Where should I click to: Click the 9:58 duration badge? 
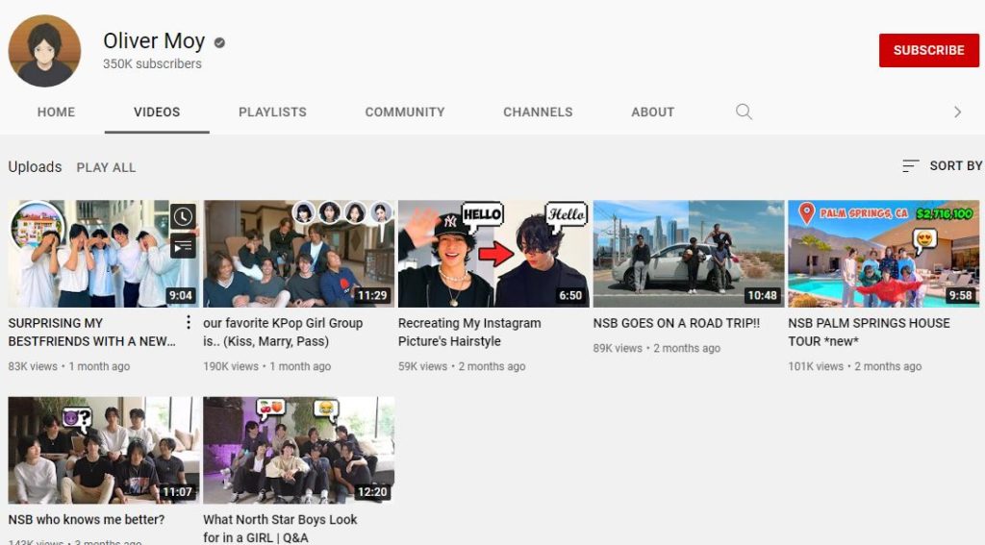point(960,295)
